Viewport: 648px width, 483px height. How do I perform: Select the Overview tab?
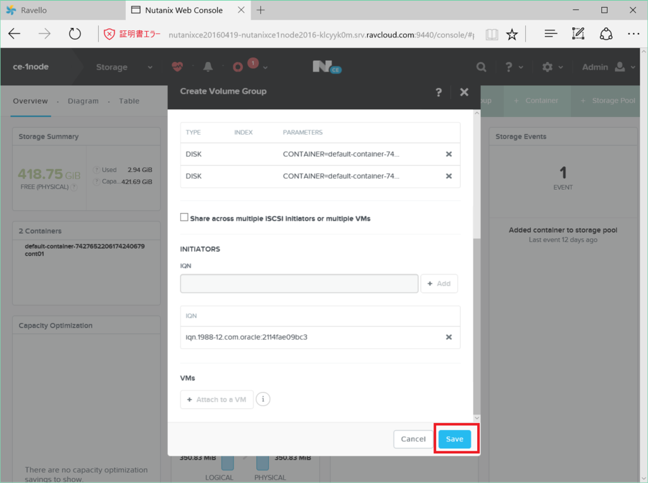click(30, 101)
